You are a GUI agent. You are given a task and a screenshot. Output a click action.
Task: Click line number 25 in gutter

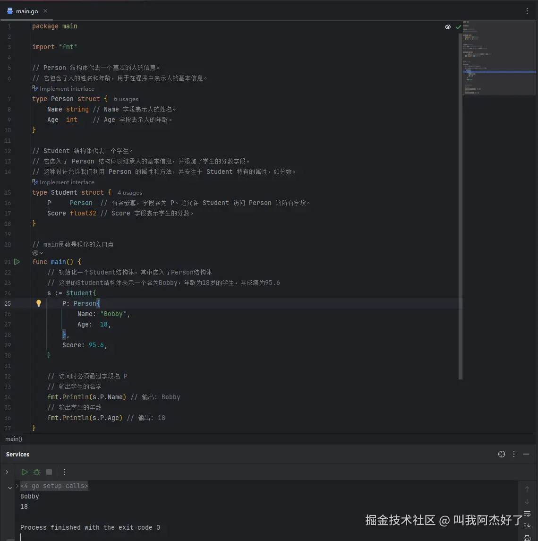coord(8,304)
